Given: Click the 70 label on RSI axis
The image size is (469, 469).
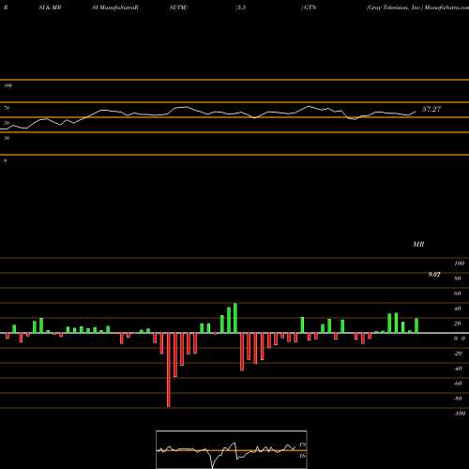Looking at the screenshot, I should tap(7, 108).
